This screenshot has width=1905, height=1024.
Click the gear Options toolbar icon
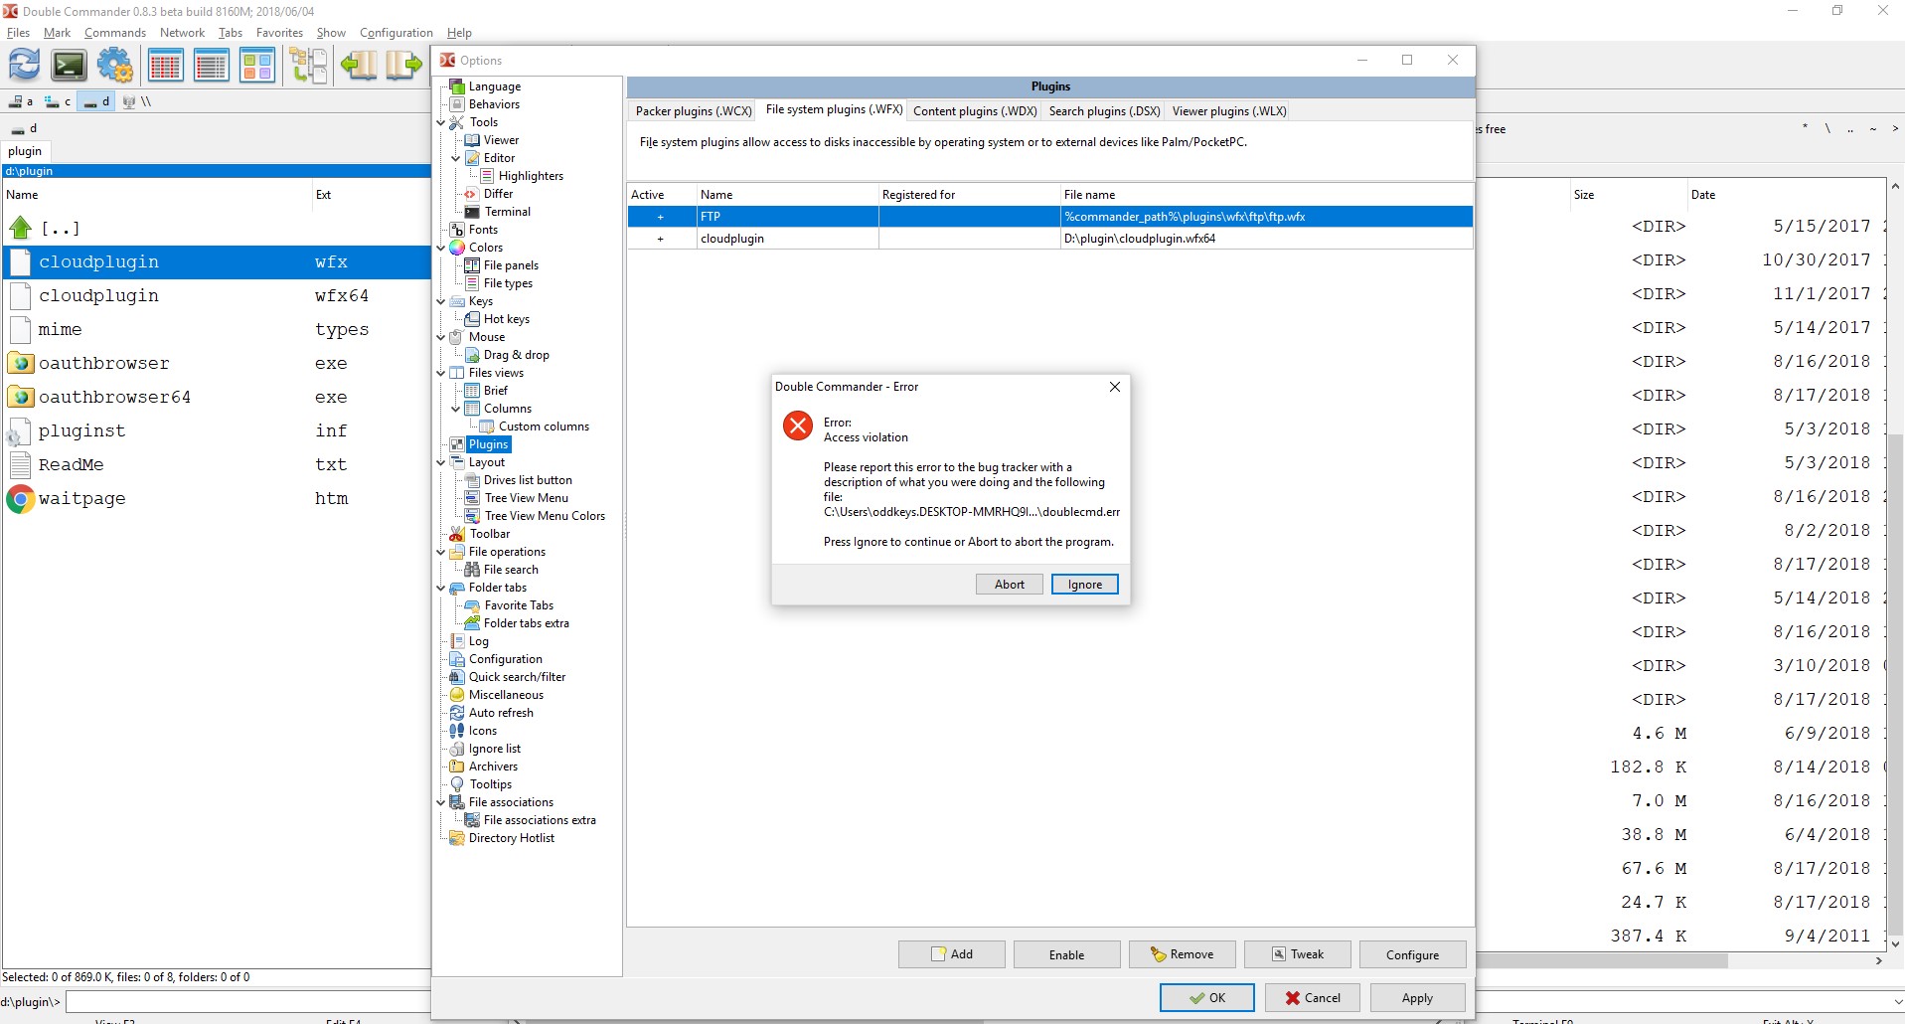click(x=115, y=66)
